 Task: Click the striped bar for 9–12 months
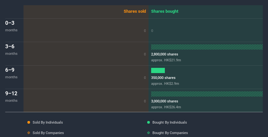coord(207,94)
